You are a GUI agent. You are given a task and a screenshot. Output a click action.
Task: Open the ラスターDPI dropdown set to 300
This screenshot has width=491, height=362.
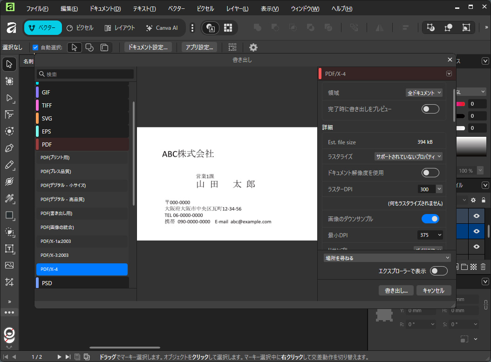pos(430,188)
